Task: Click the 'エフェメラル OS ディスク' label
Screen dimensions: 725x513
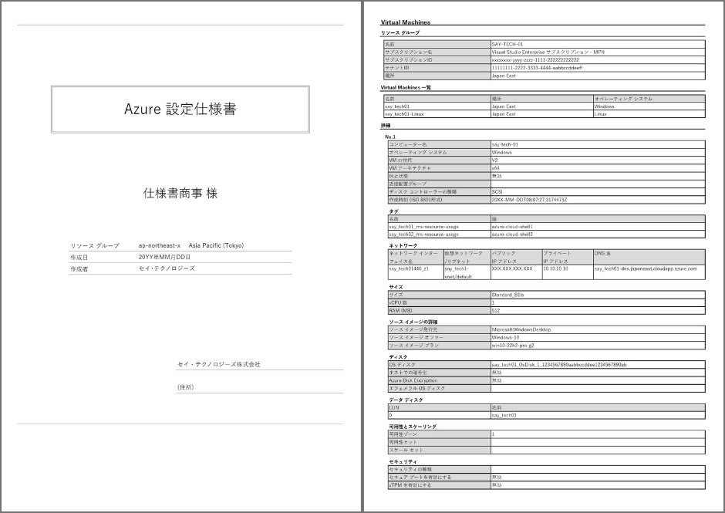Action: [417, 389]
